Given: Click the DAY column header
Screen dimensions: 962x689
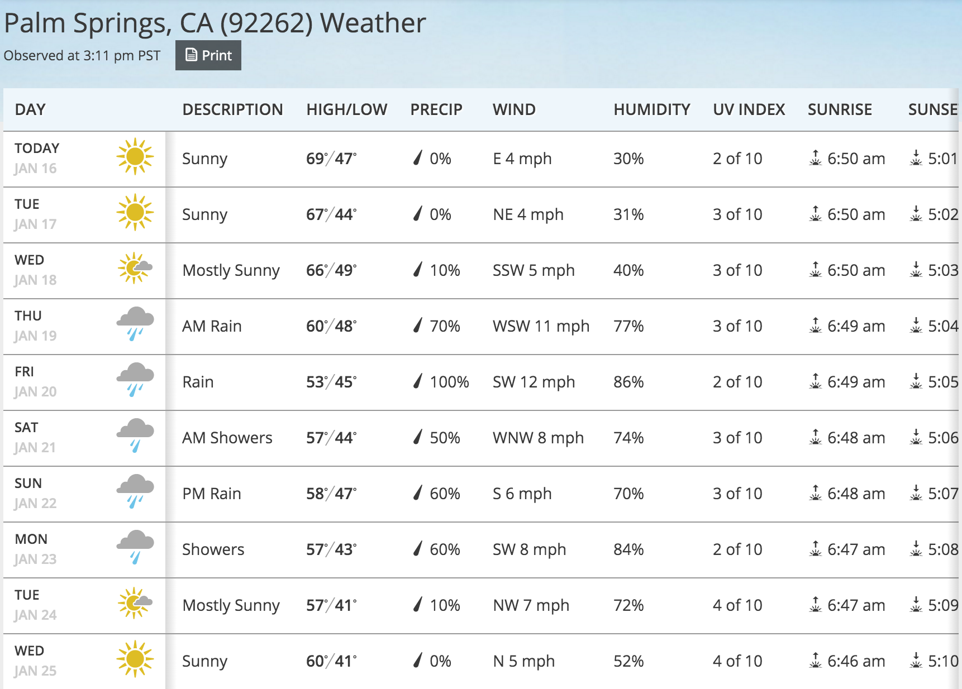Looking at the screenshot, I should [30, 109].
